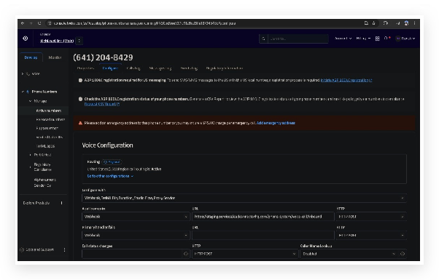Open the Caller Name Lookup Disabled dropdown
Image resolution: width=439 pixels, height=280 pixels.
(x=349, y=254)
